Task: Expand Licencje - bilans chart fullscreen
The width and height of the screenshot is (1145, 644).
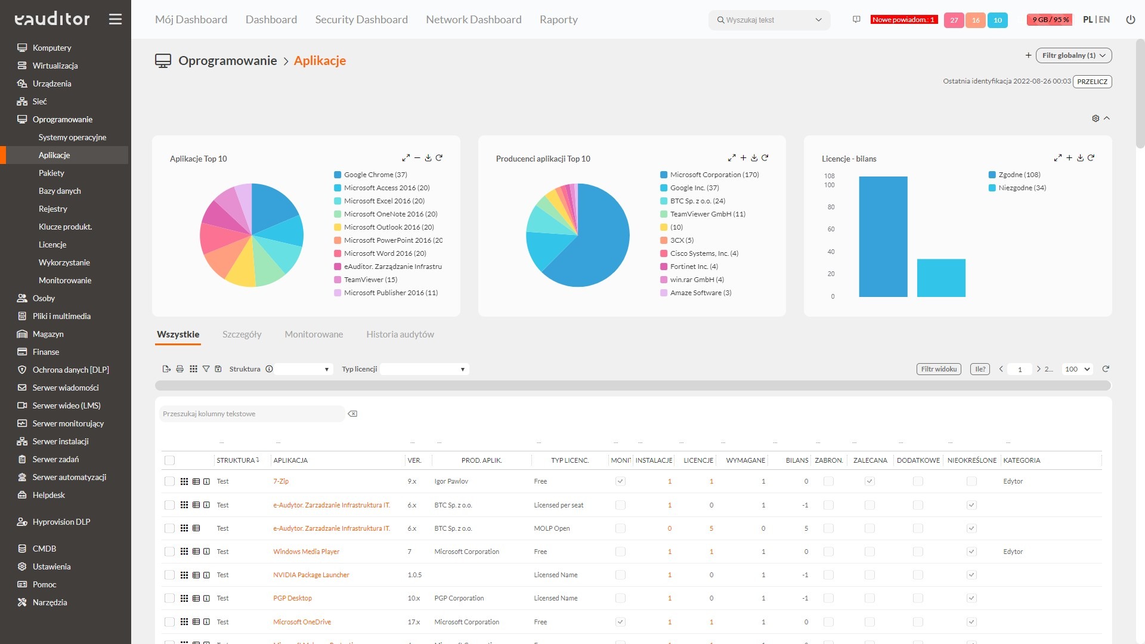Action: 1058,158
